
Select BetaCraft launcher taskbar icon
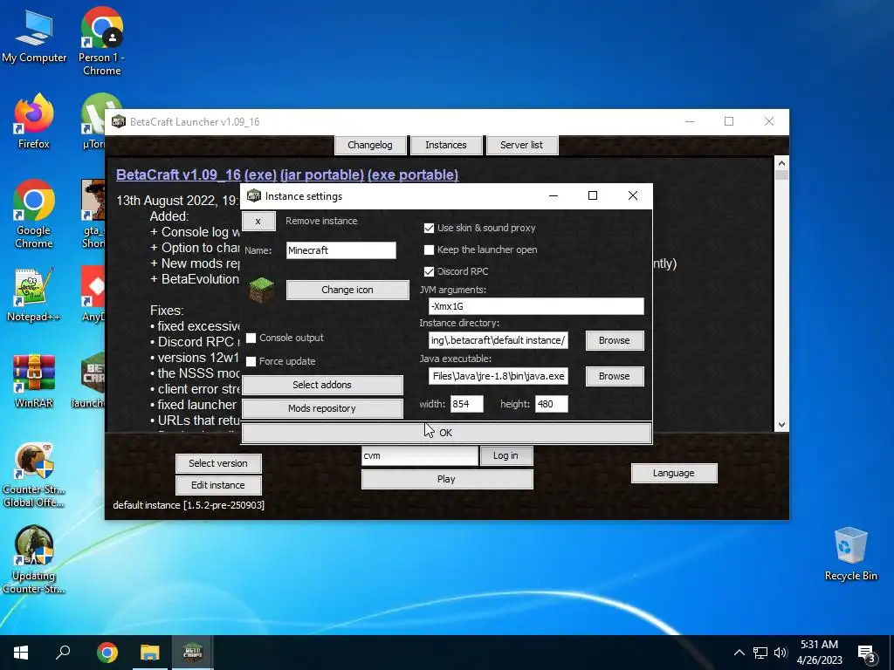point(192,653)
